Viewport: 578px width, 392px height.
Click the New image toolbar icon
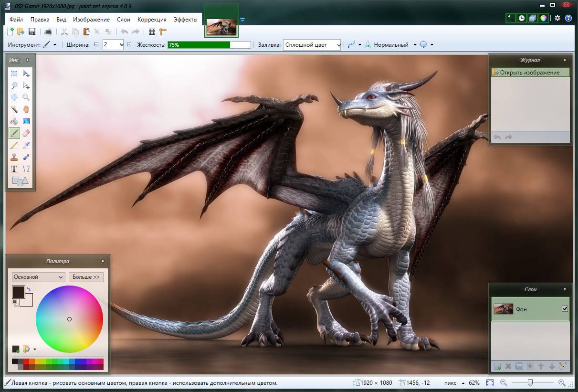11,32
